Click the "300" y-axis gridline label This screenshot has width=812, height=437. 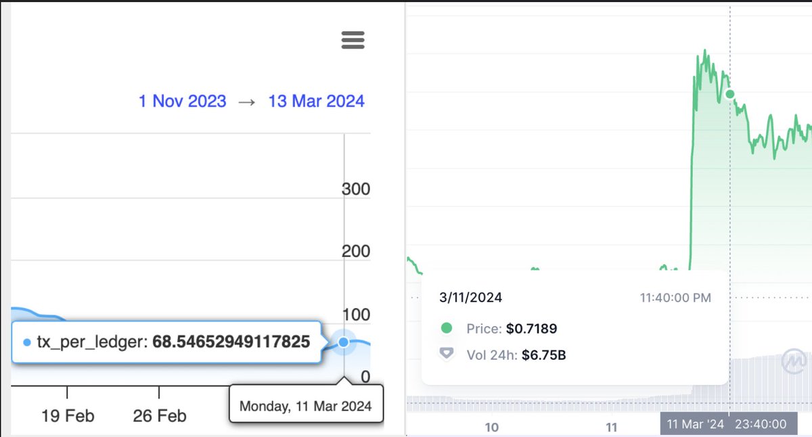tap(357, 189)
